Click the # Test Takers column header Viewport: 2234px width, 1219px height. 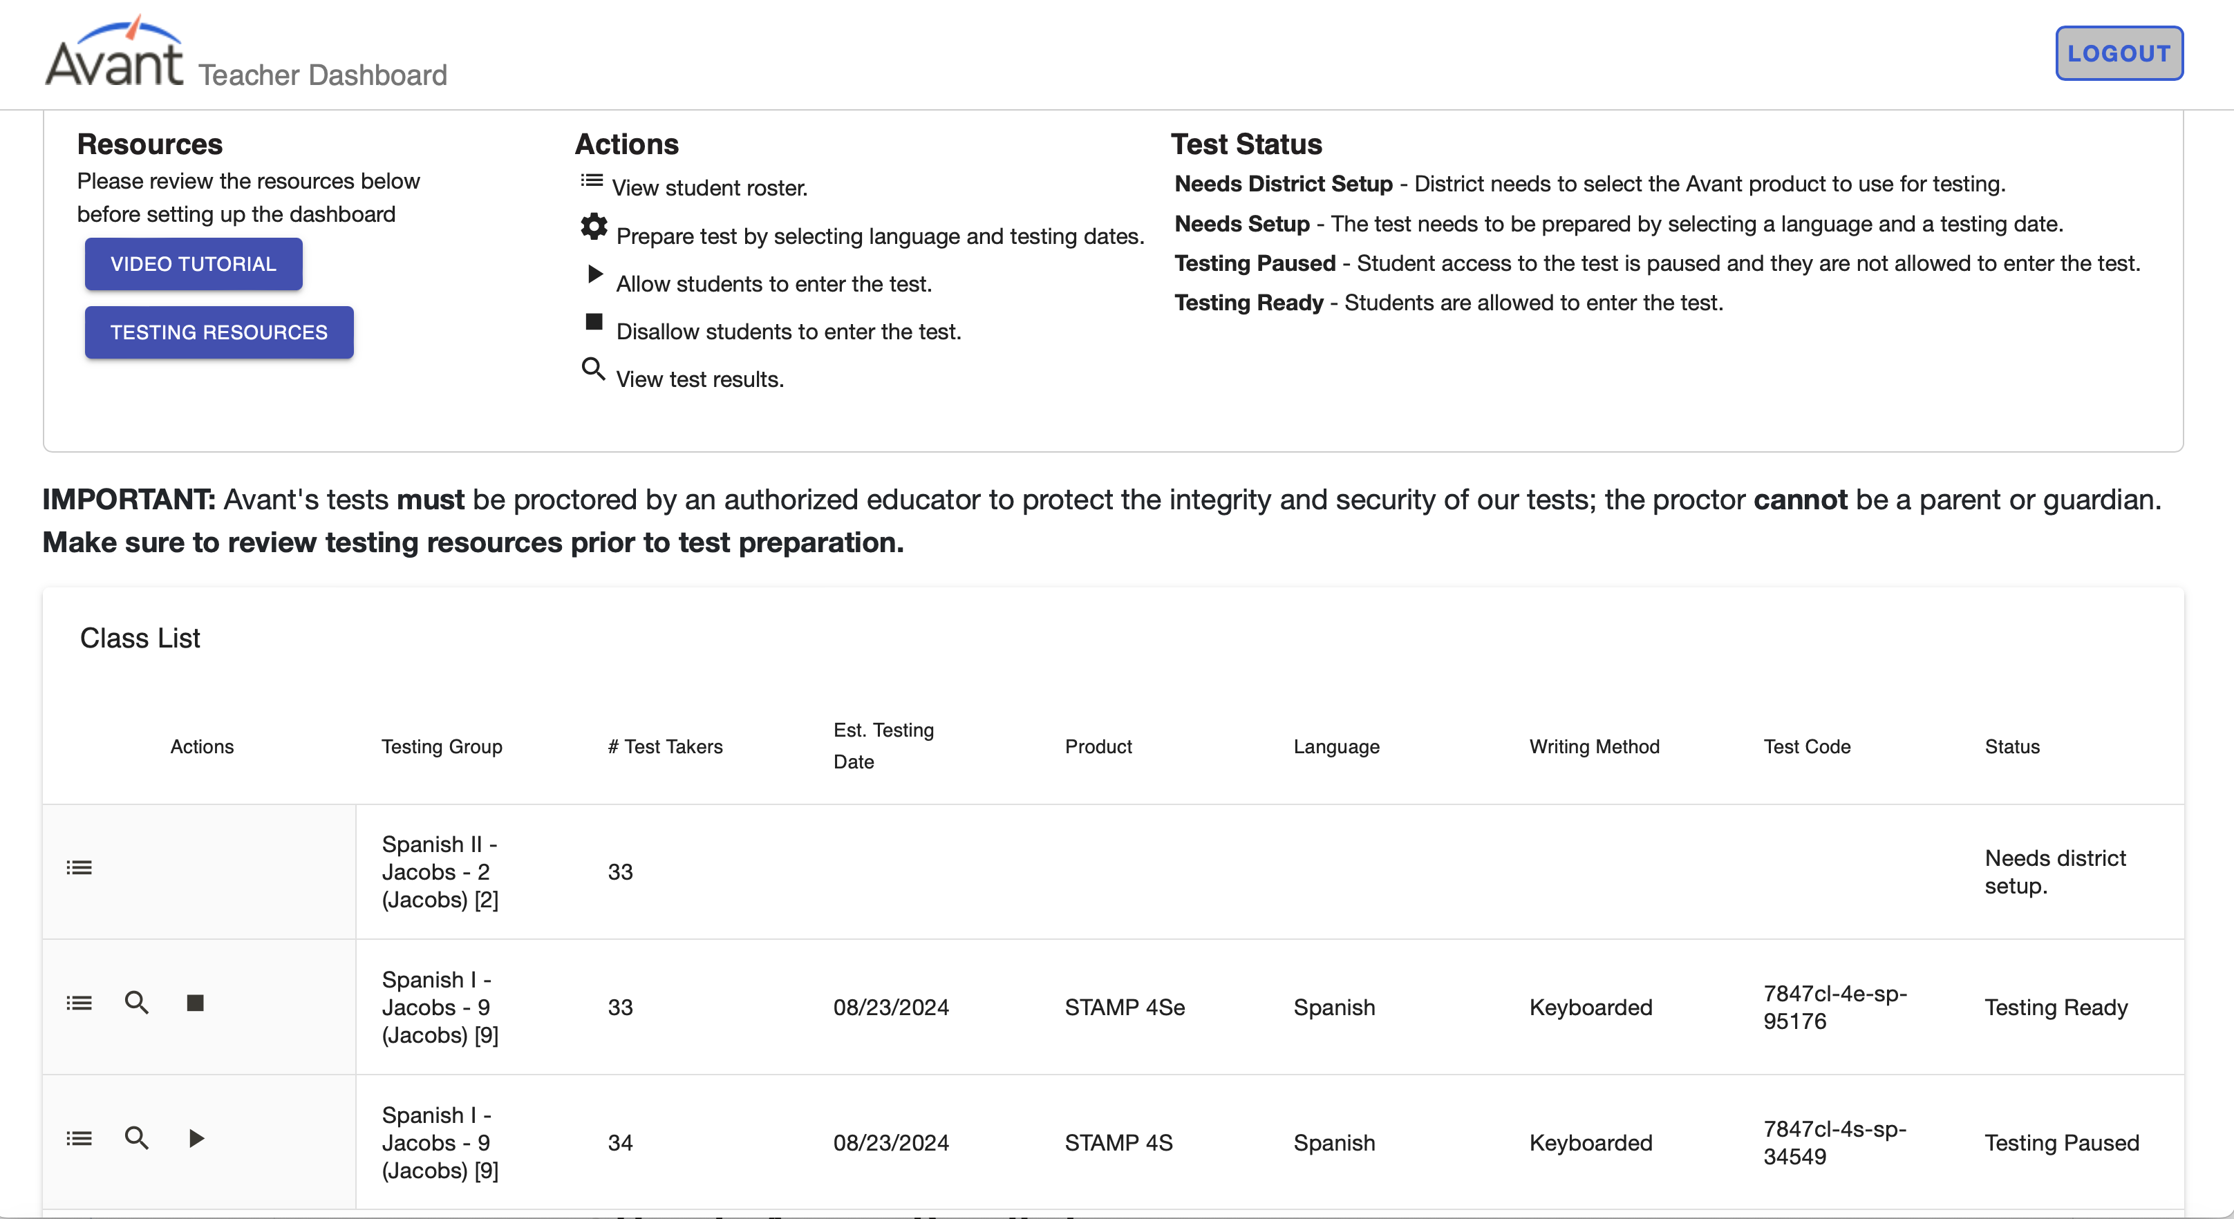(665, 746)
